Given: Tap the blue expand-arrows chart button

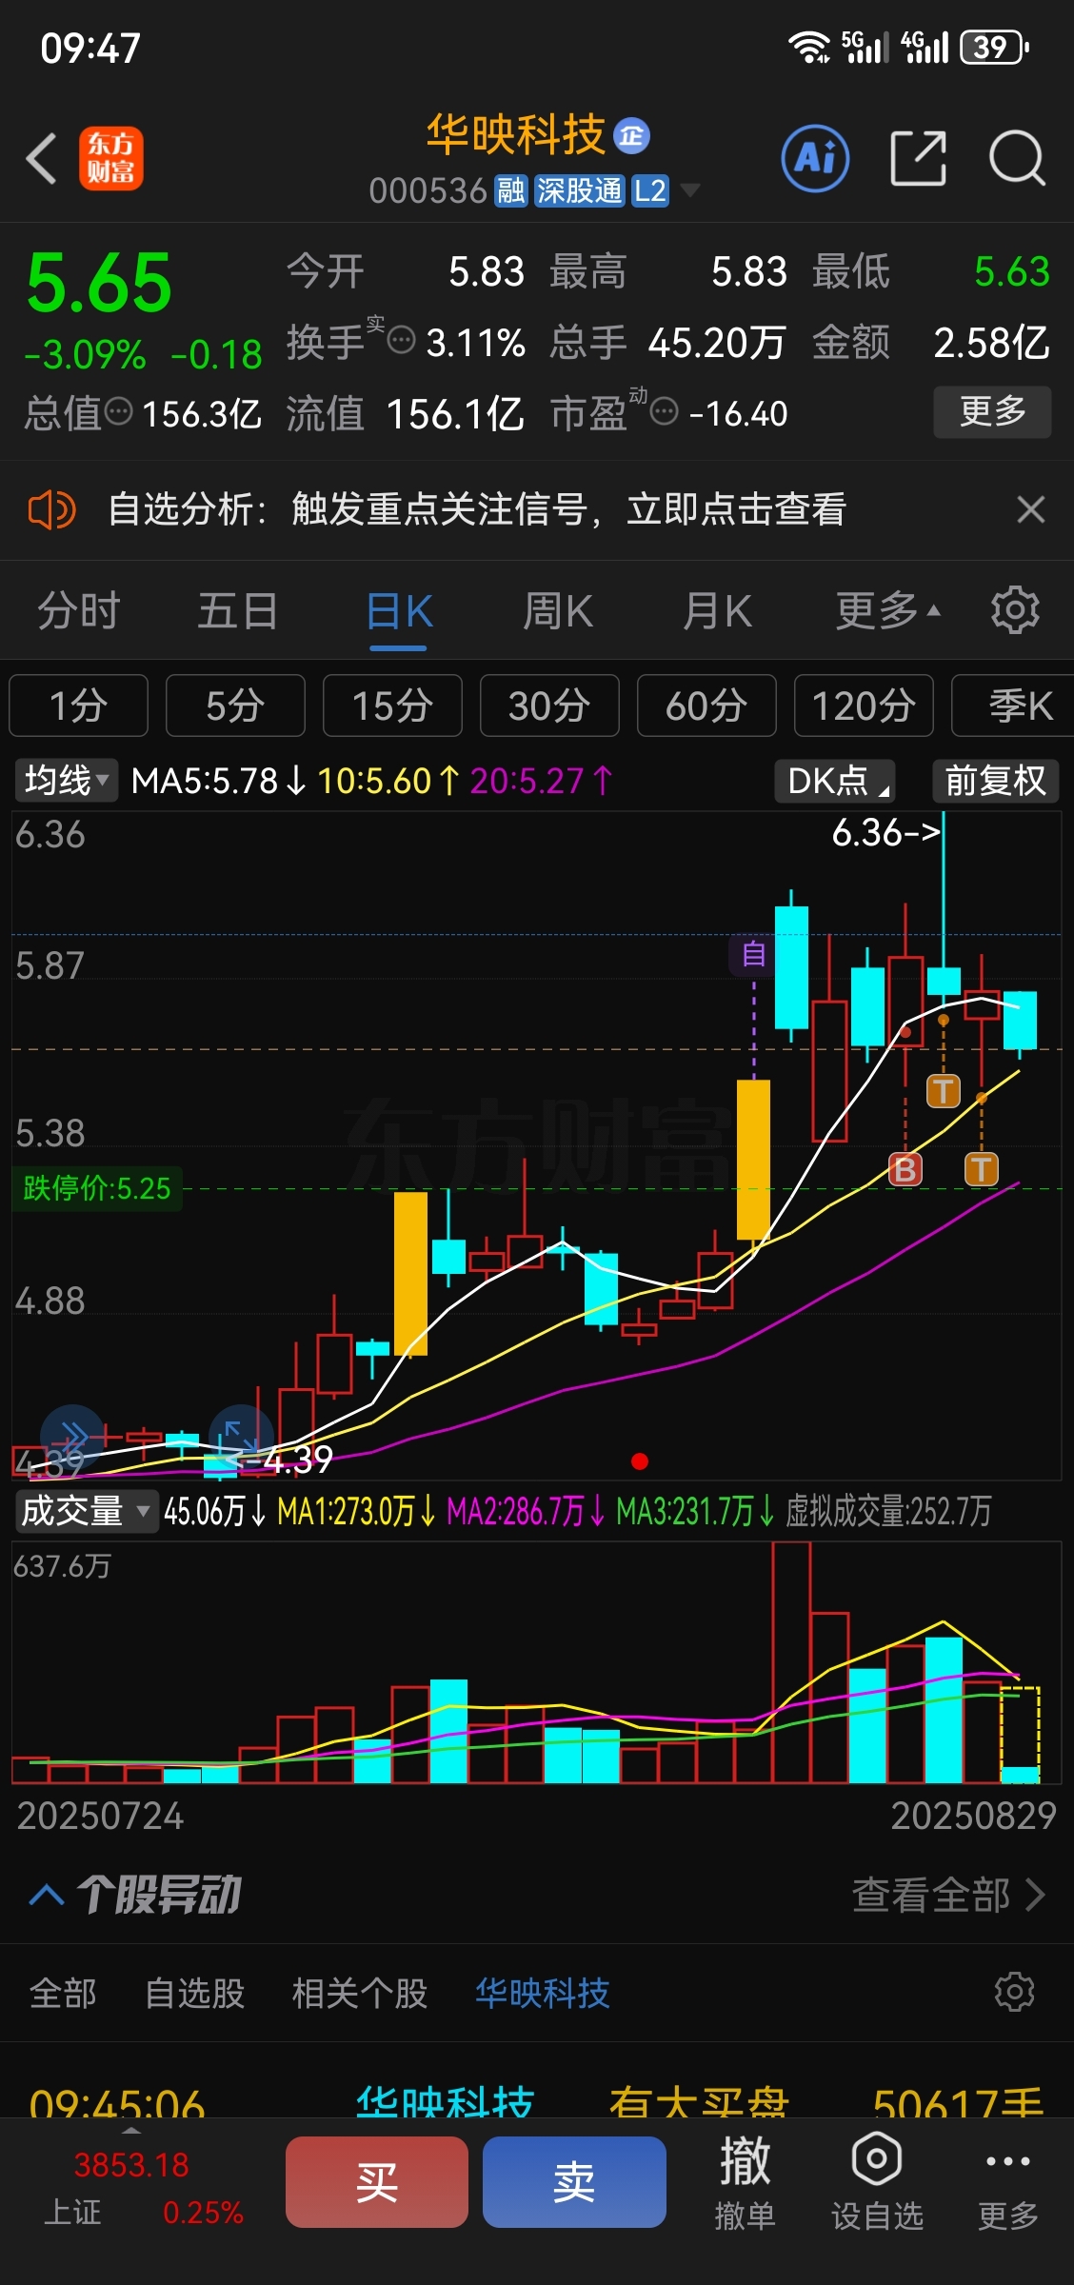Looking at the screenshot, I should 241,1435.
